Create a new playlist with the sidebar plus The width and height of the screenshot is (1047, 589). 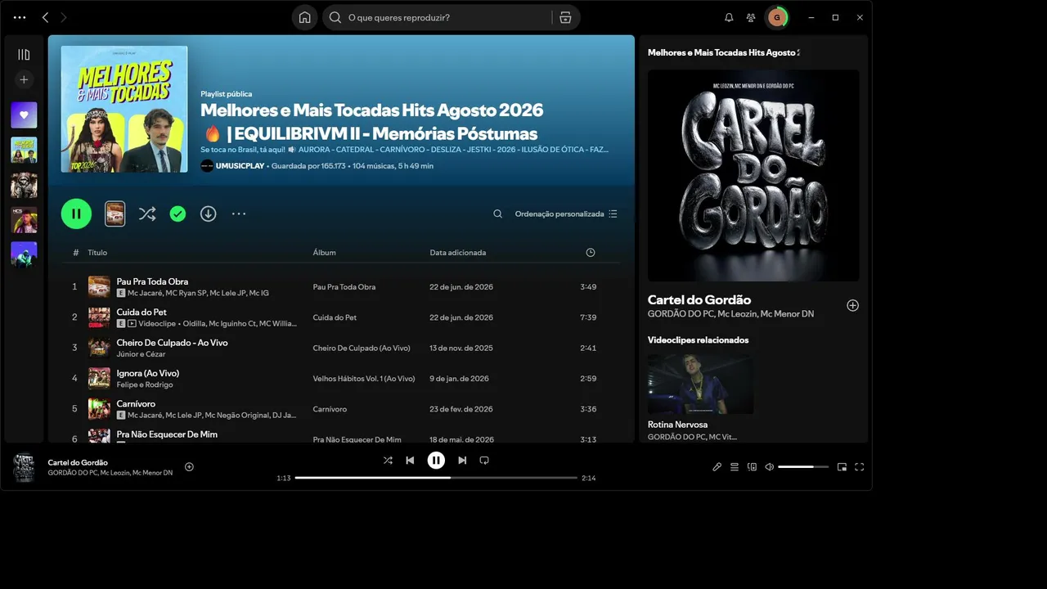coord(24,79)
